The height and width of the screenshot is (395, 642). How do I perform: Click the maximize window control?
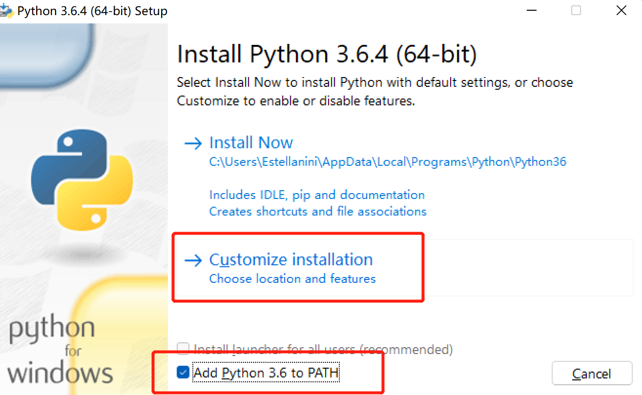(576, 10)
